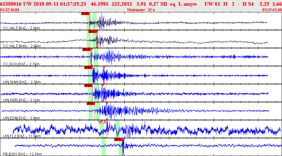Image resolution: width=282 pixels, height=156 pixels.
Task: Click the iPc1 pick flag on SUG trace
Action: 87,49
